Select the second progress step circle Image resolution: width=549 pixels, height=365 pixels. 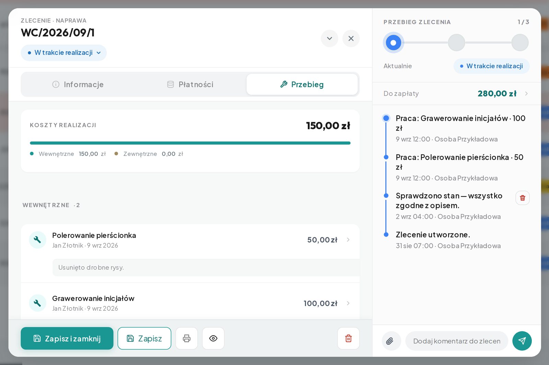456,43
